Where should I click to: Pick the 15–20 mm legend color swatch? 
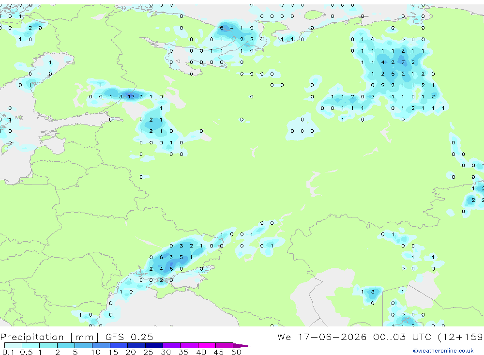coord(119,345)
